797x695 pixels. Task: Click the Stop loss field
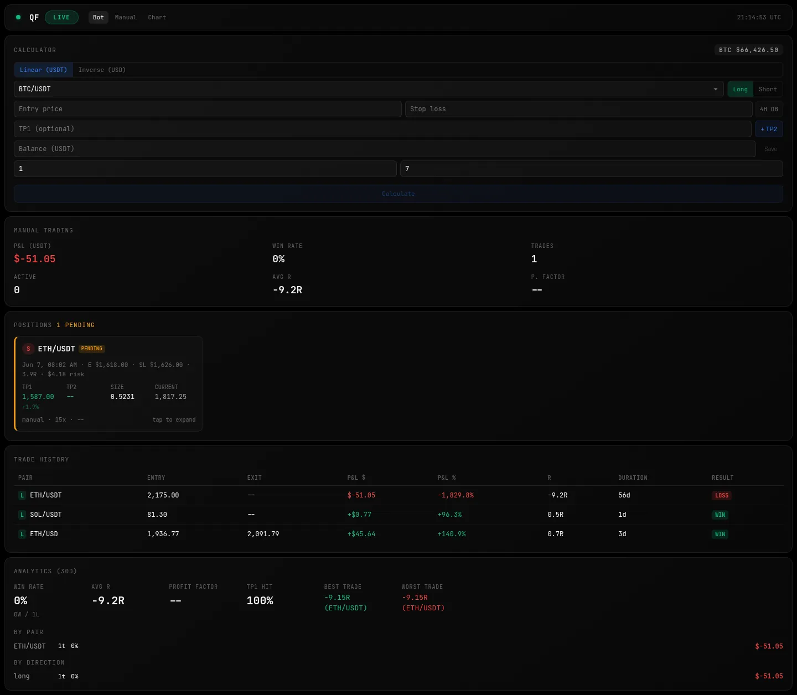[x=579, y=109]
